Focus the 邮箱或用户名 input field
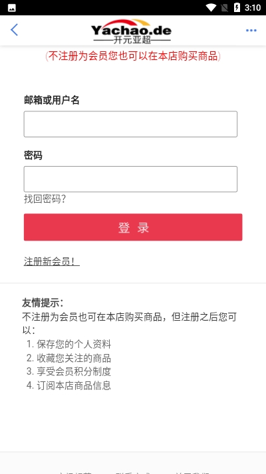The height and width of the screenshot is (474, 266). coord(130,124)
